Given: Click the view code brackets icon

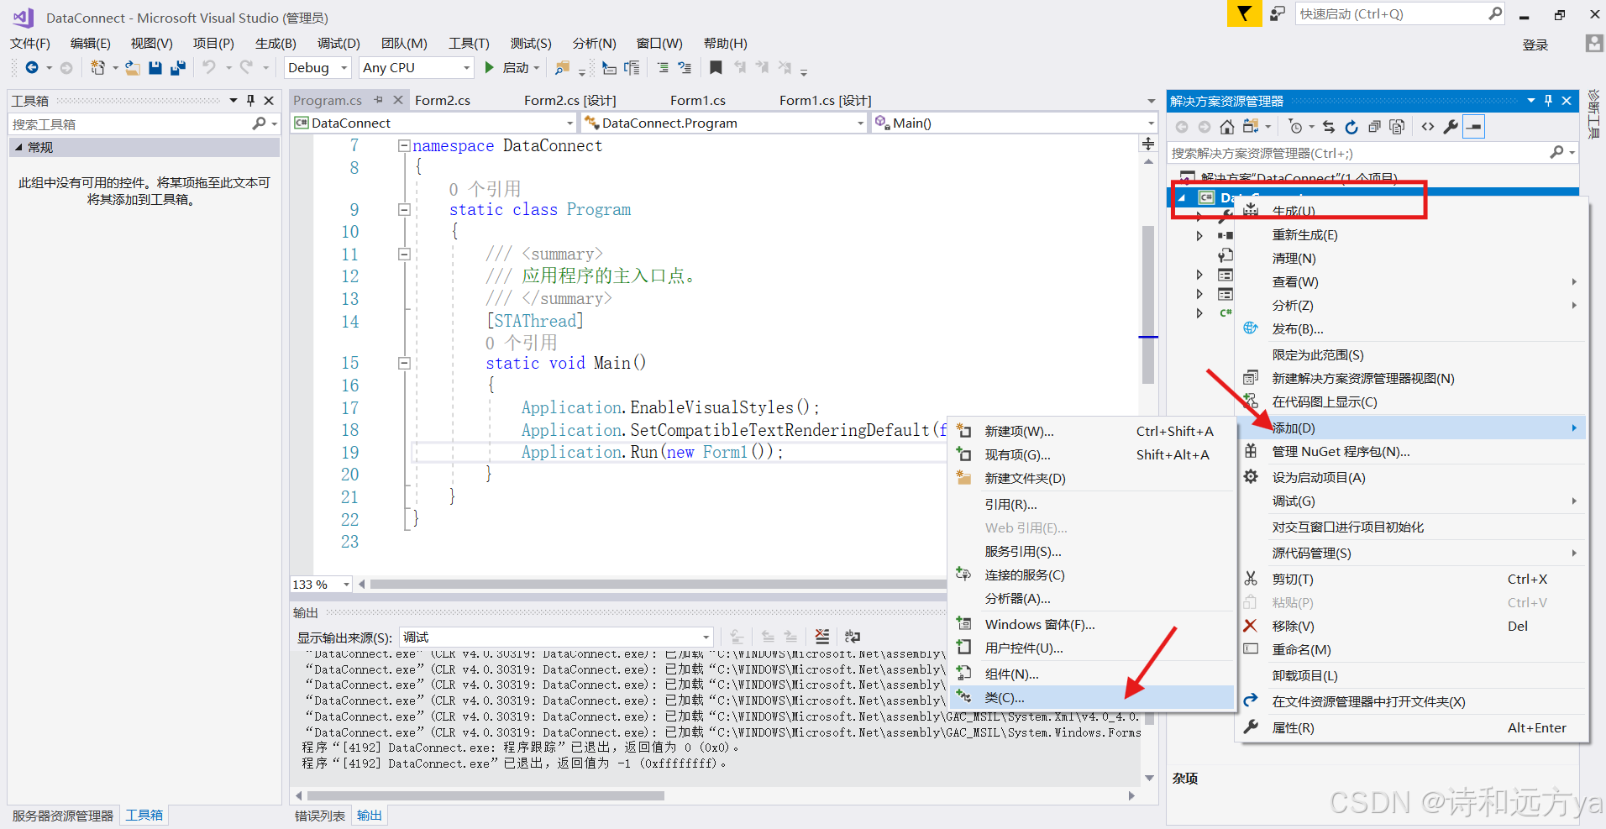Looking at the screenshot, I should pos(1428,127).
